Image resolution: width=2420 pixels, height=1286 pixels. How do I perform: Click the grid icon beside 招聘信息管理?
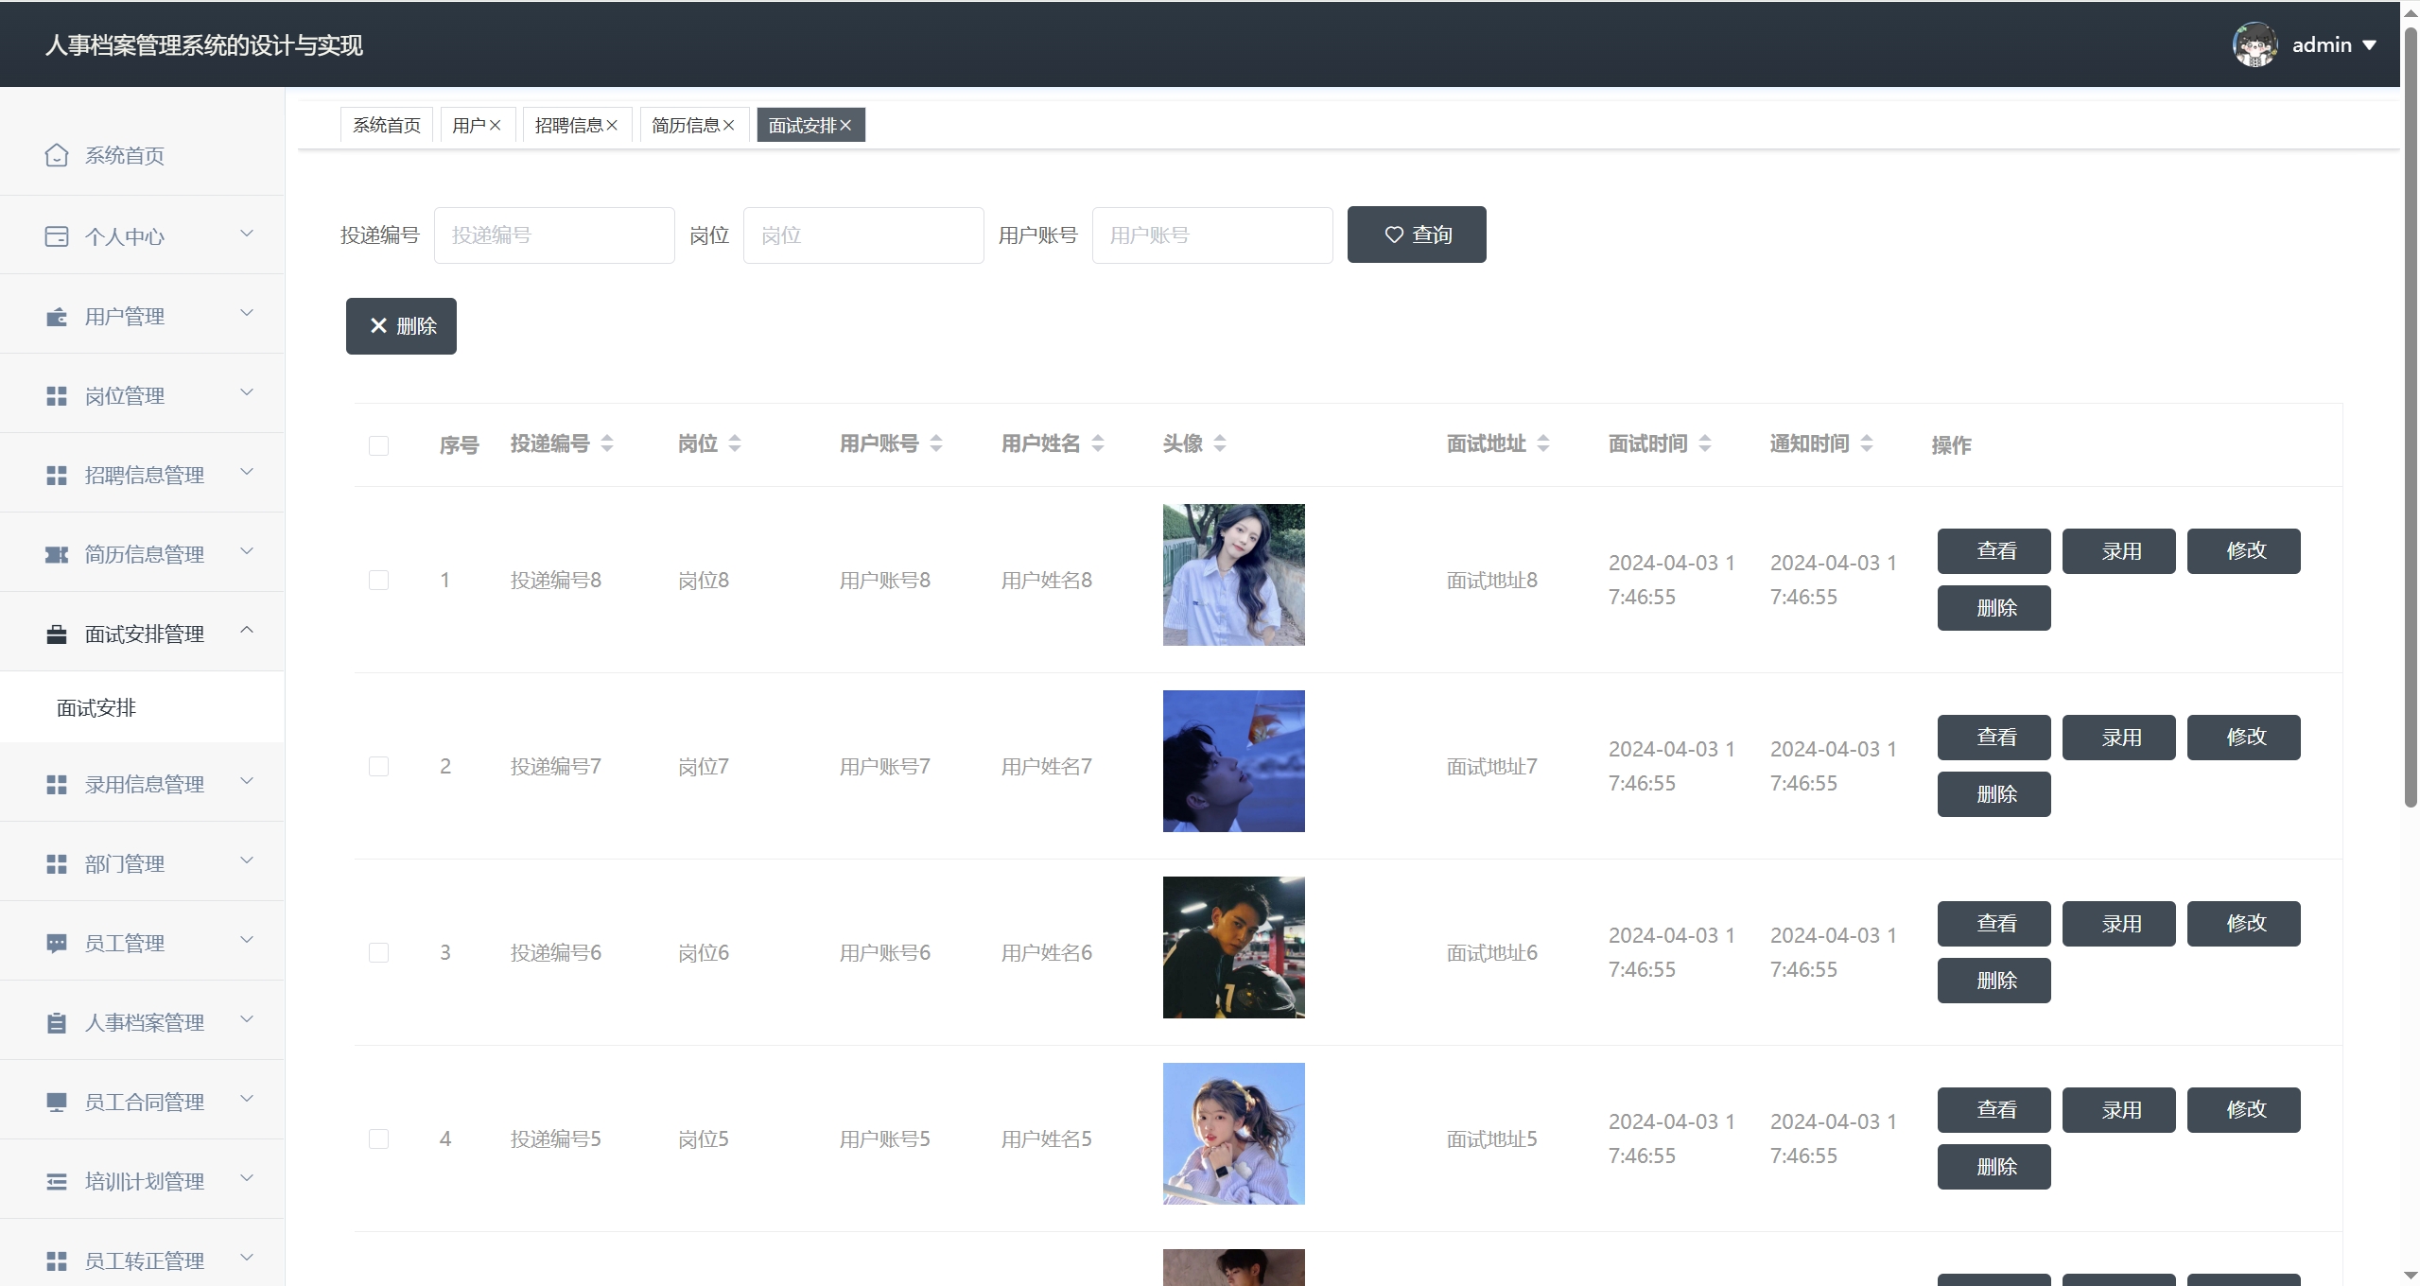57,476
